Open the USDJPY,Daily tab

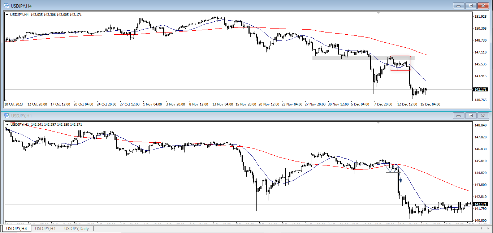pyautogui.click(x=76, y=228)
